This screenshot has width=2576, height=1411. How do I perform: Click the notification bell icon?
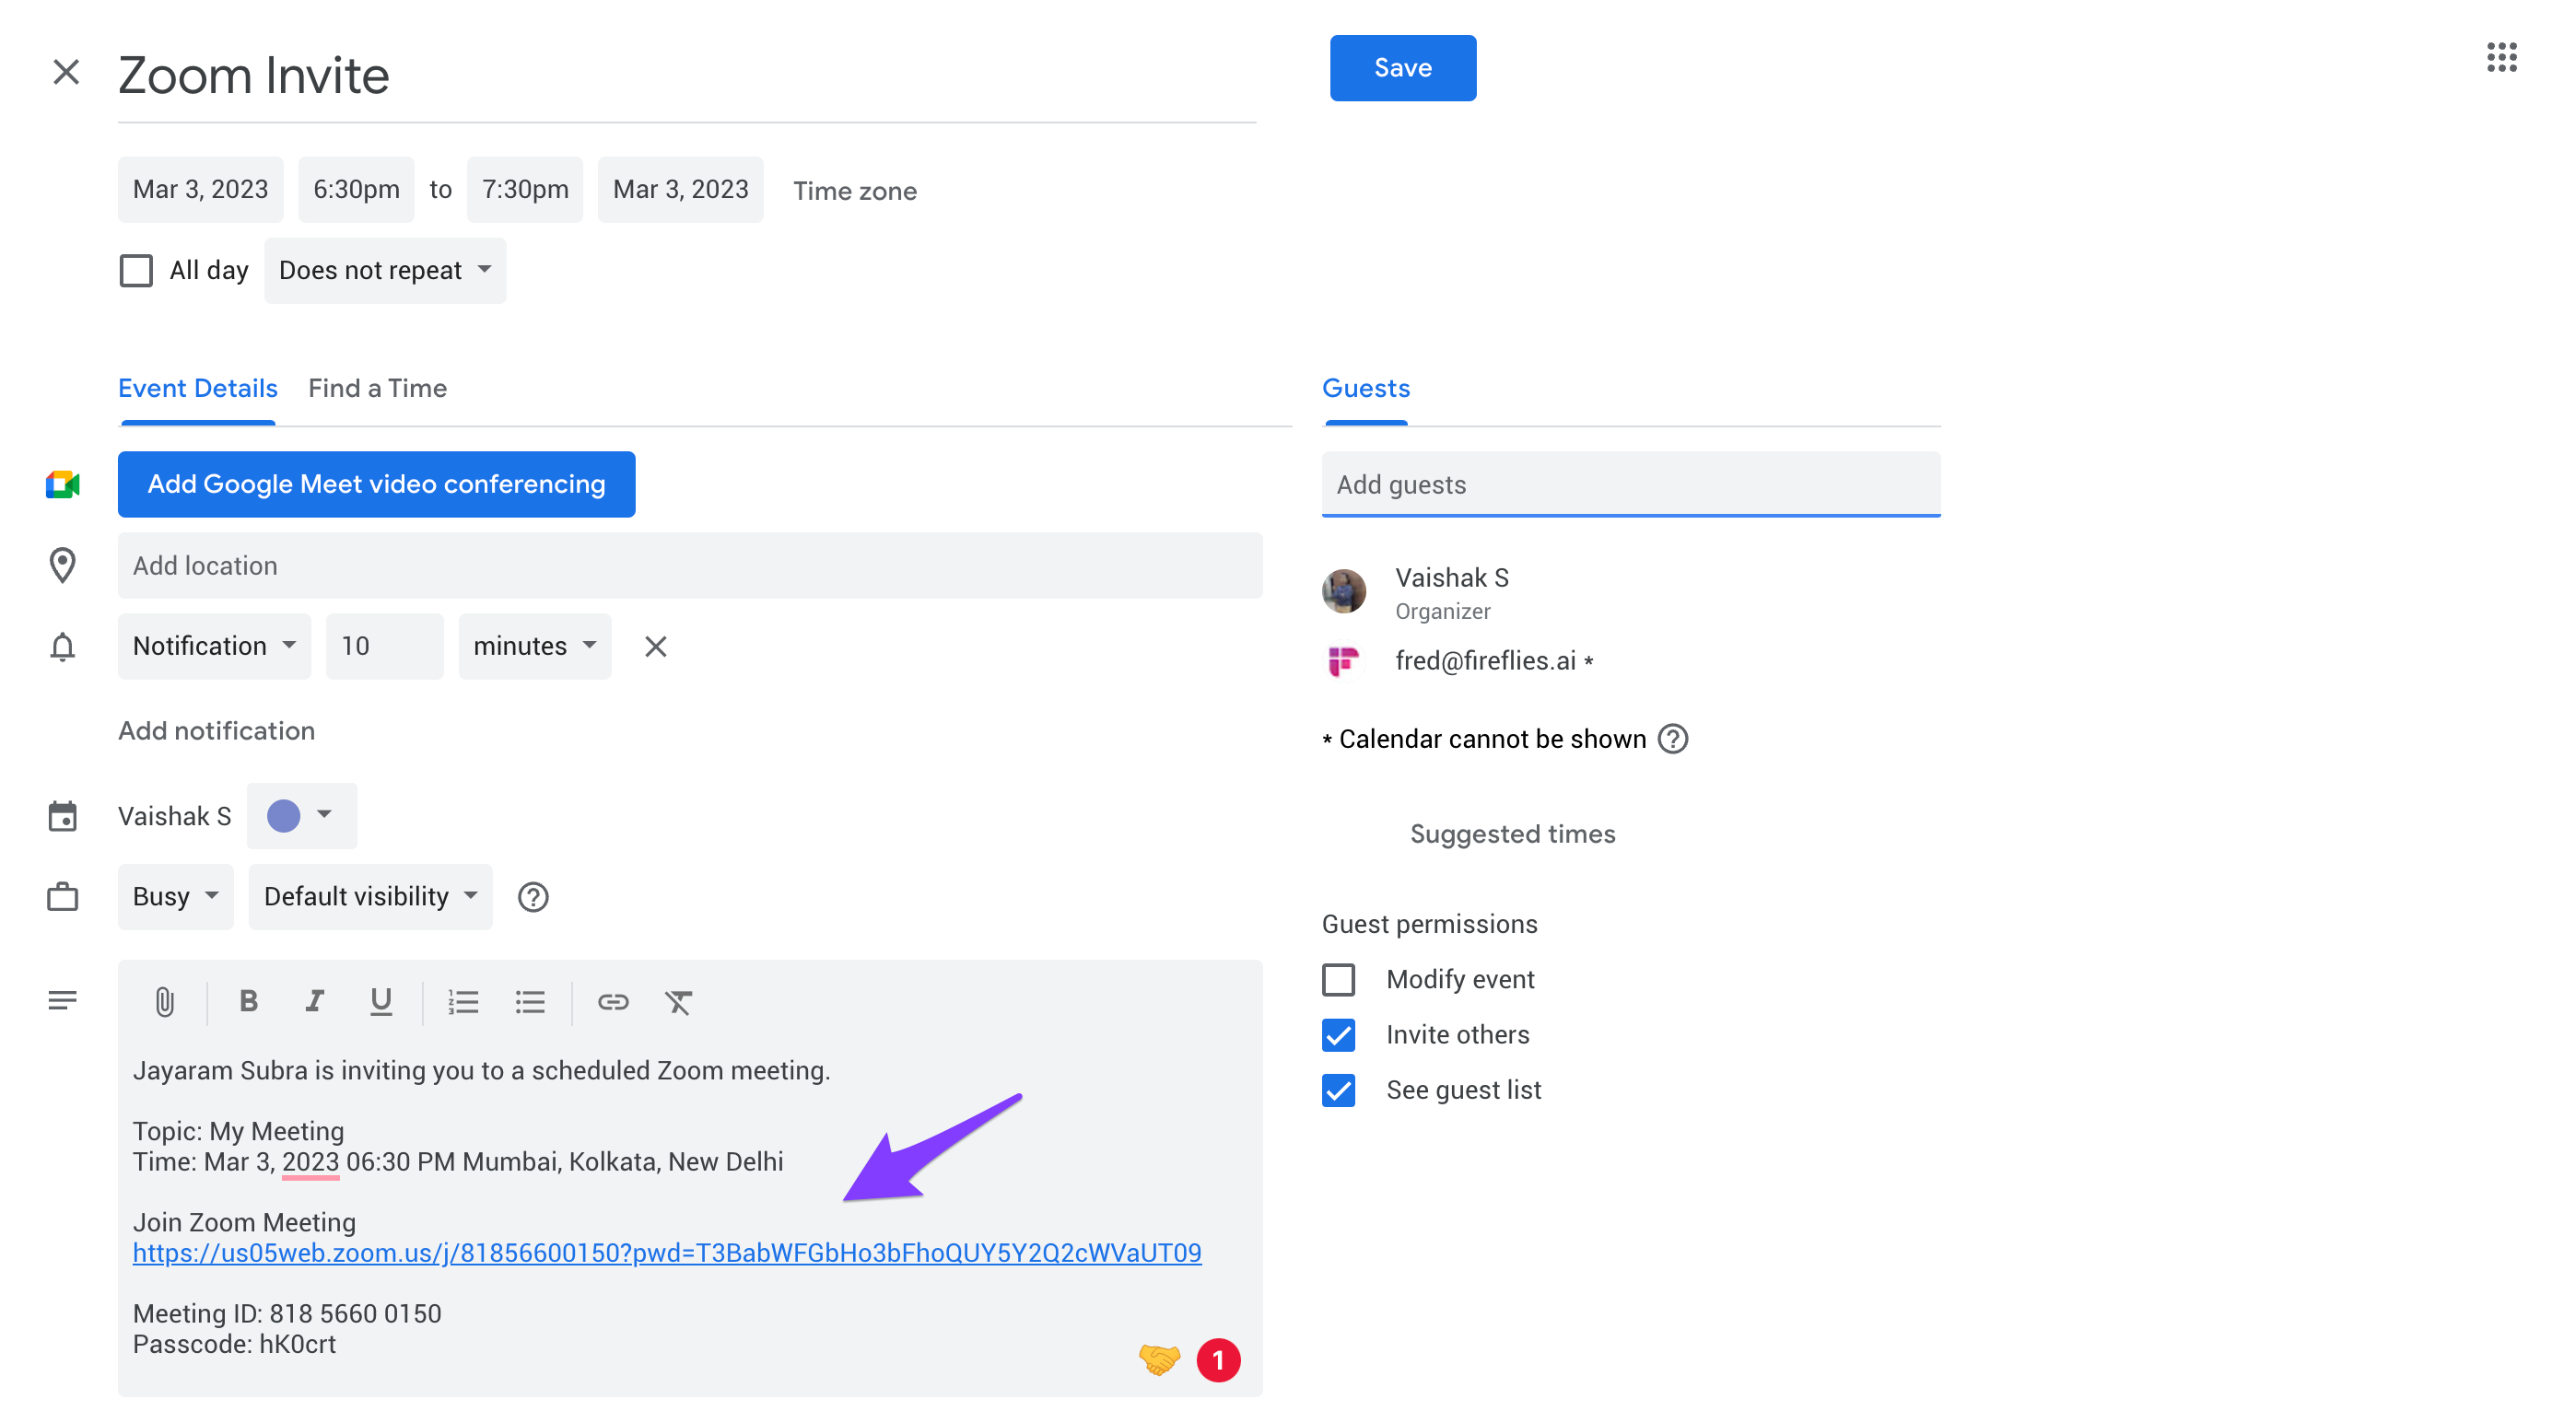coord(62,647)
